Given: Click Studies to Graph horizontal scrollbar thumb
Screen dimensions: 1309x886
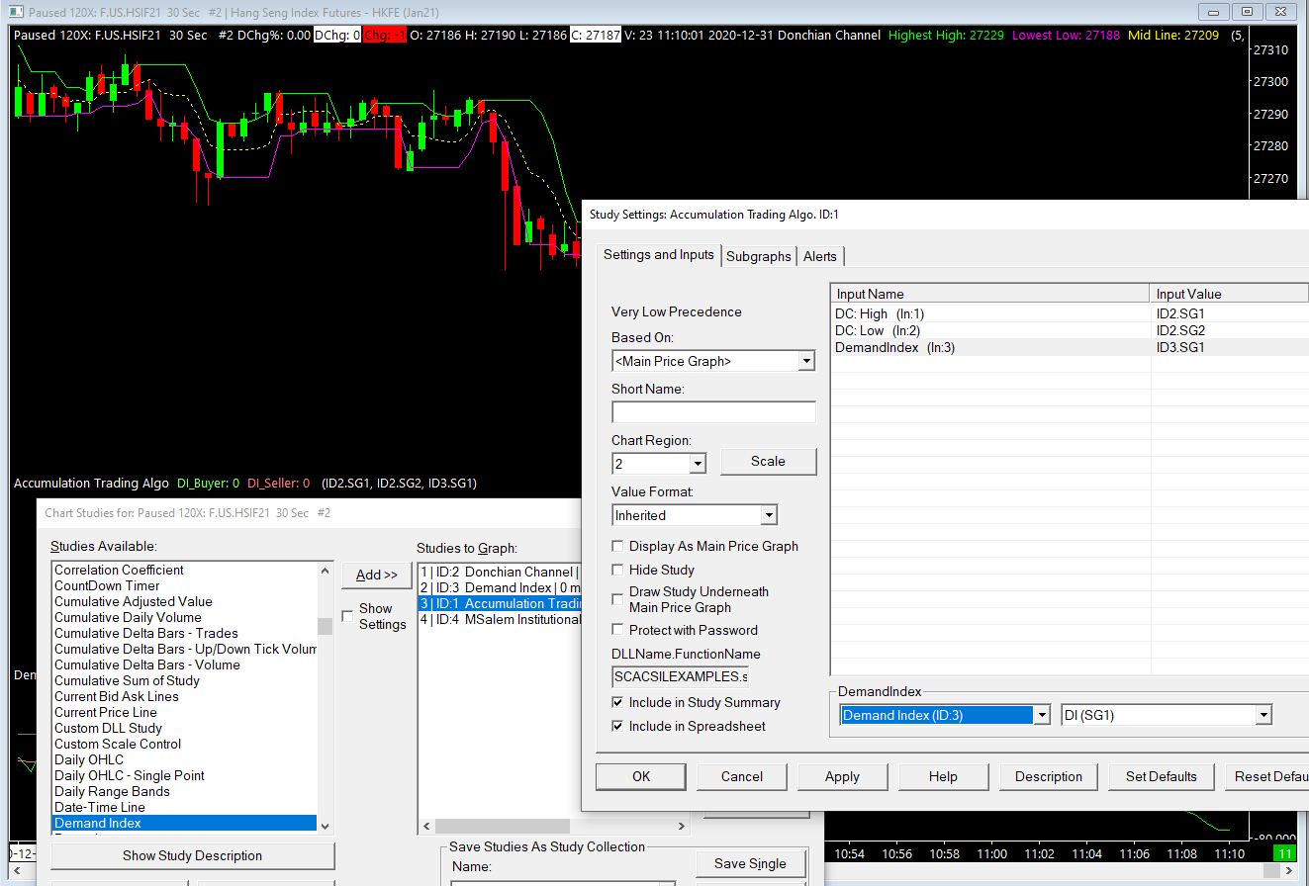Looking at the screenshot, I should pyautogui.click(x=503, y=826).
